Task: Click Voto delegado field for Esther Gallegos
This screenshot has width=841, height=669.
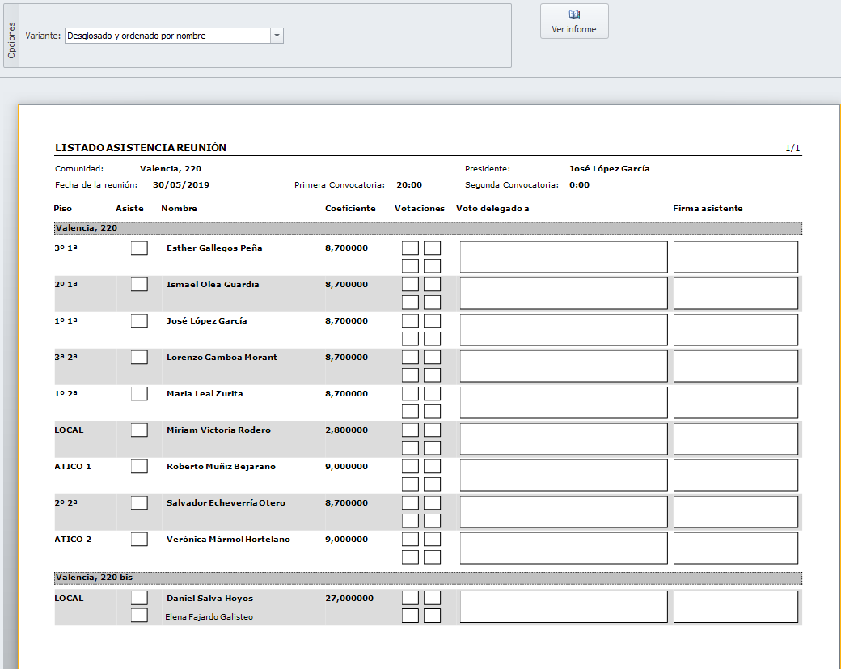Action: coord(564,257)
